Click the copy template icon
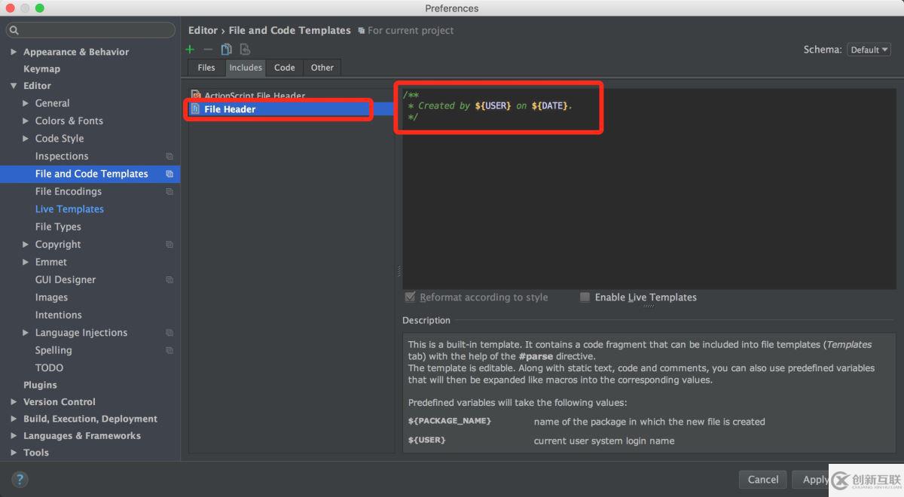904x497 pixels. point(226,50)
